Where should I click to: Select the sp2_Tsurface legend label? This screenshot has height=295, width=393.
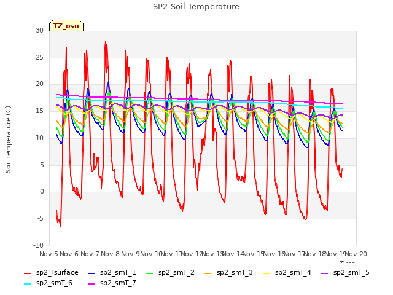click(x=57, y=273)
